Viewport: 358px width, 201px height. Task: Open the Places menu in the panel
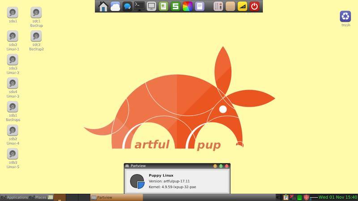[38, 197]
